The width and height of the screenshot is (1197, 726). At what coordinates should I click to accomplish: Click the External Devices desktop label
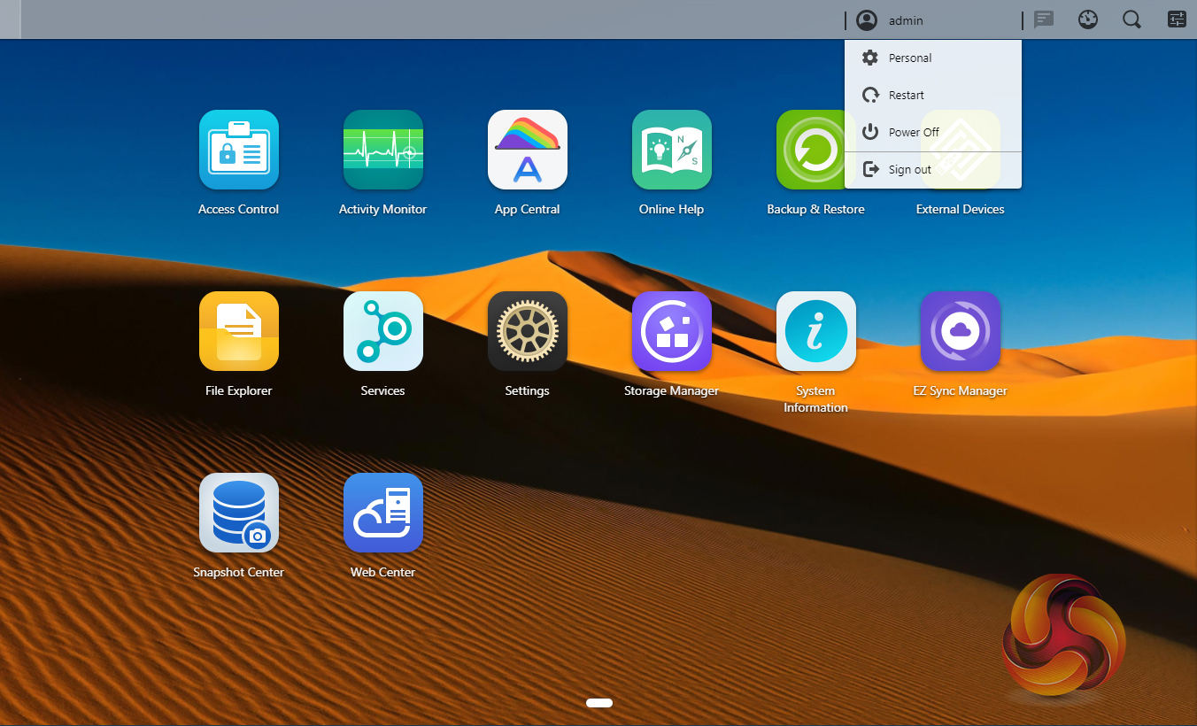pos(961,210)
